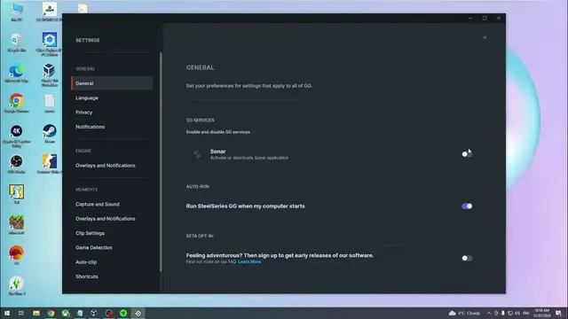Viewport: 568px width, 319px height.
Task: Open the notification center icon
Action: (x=558, y=313)
